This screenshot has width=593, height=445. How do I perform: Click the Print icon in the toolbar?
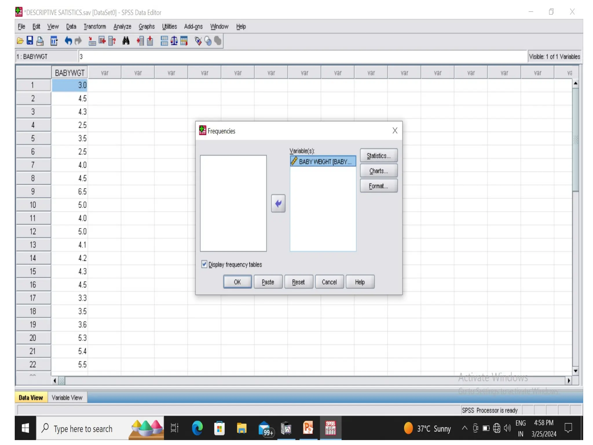(x=40, y=41)
